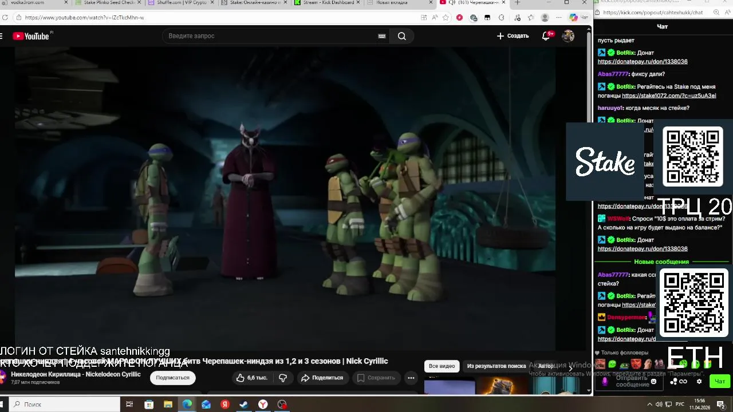Image resolution: width=733 pixels, height=412 pixels.
Task: Open Edge Read aloud icon
Action: click(x=435, y=18)
